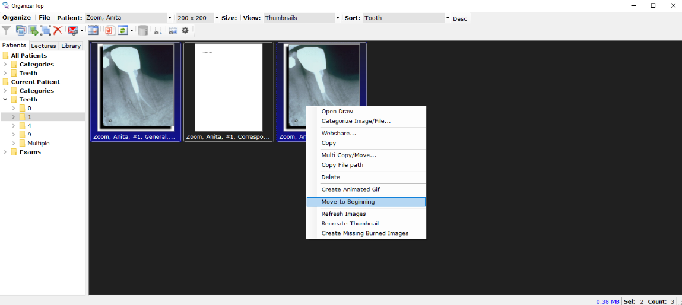
Task: Collapse the Teeth folder under Current Patient
Action: pyautogui.click(x=5, y=100)
